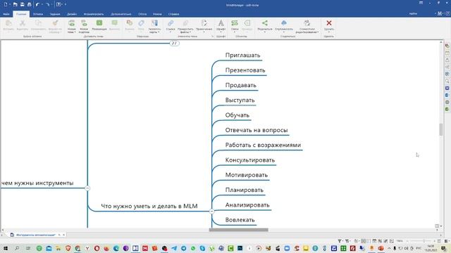
Task: Switch to the Справка (Help) ribbon tab
Action: click(x=174, y=14)
